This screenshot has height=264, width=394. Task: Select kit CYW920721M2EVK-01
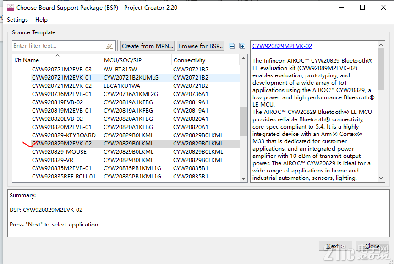(61, 77)
